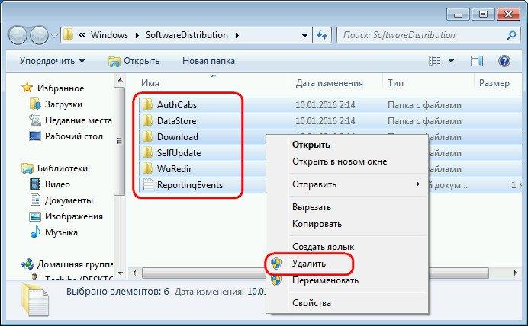Screen dimensions: 528x326
Task: Click the navigation pane scroll up arrow
Action: click(120, 80)
